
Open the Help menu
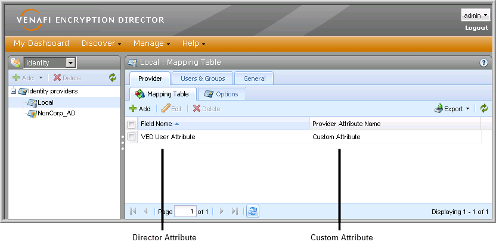pyautogui.click(x=194, y=43)
